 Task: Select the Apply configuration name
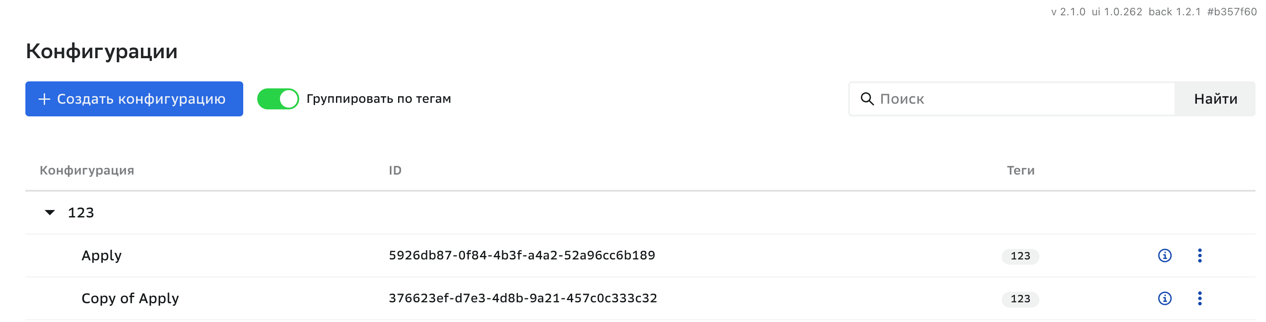101,255
